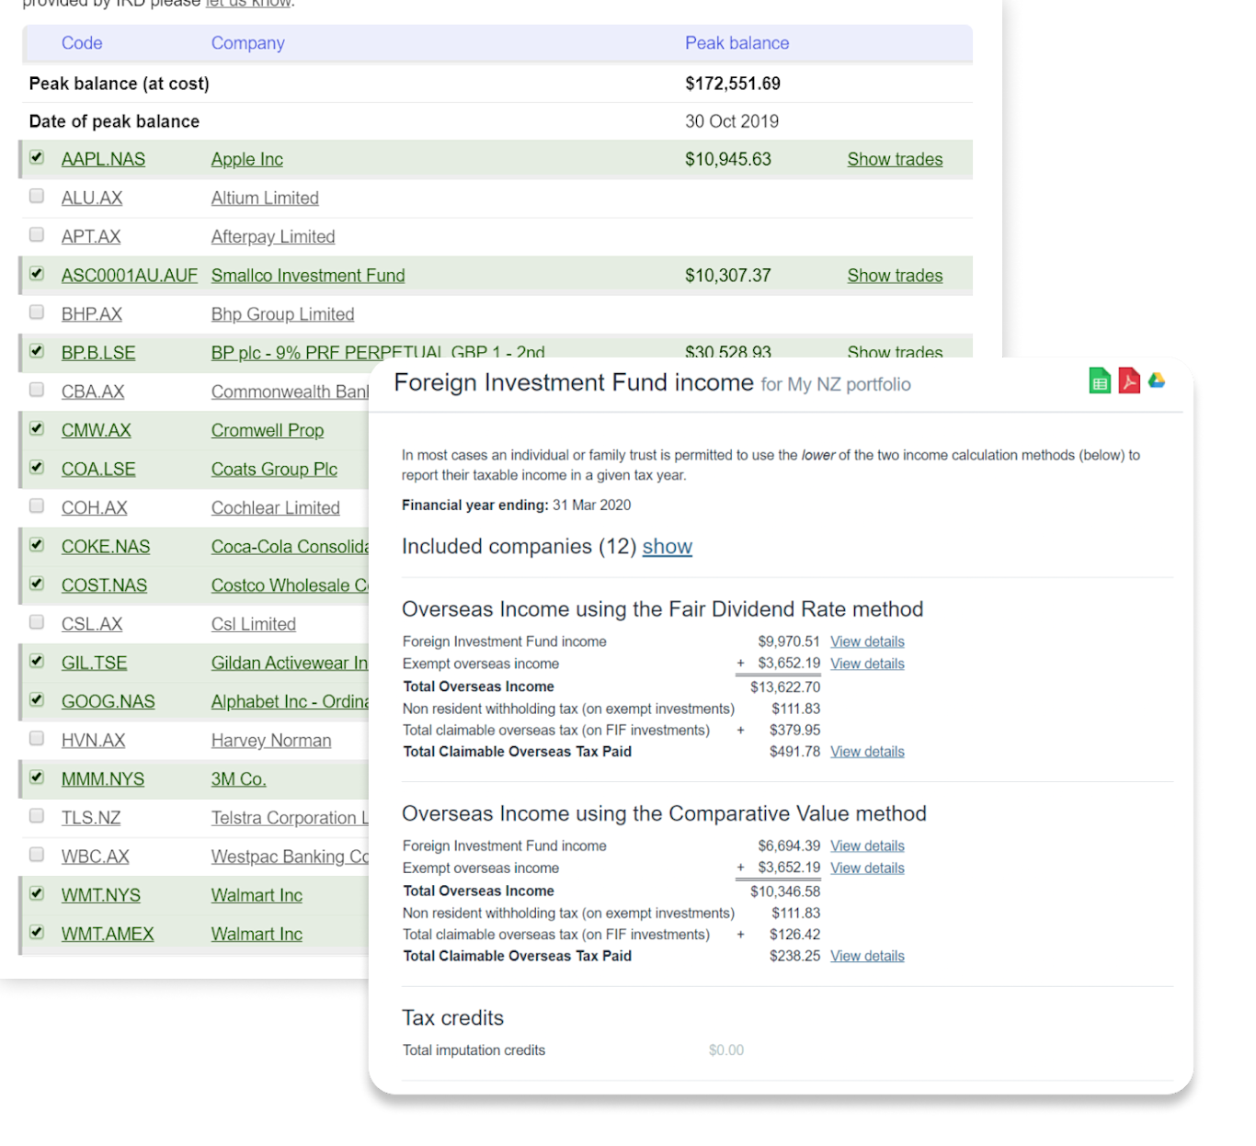Uncheck the AAPL.NAS checkbox
Viewport: 1256px width, 1146px height.
[37, 157]
